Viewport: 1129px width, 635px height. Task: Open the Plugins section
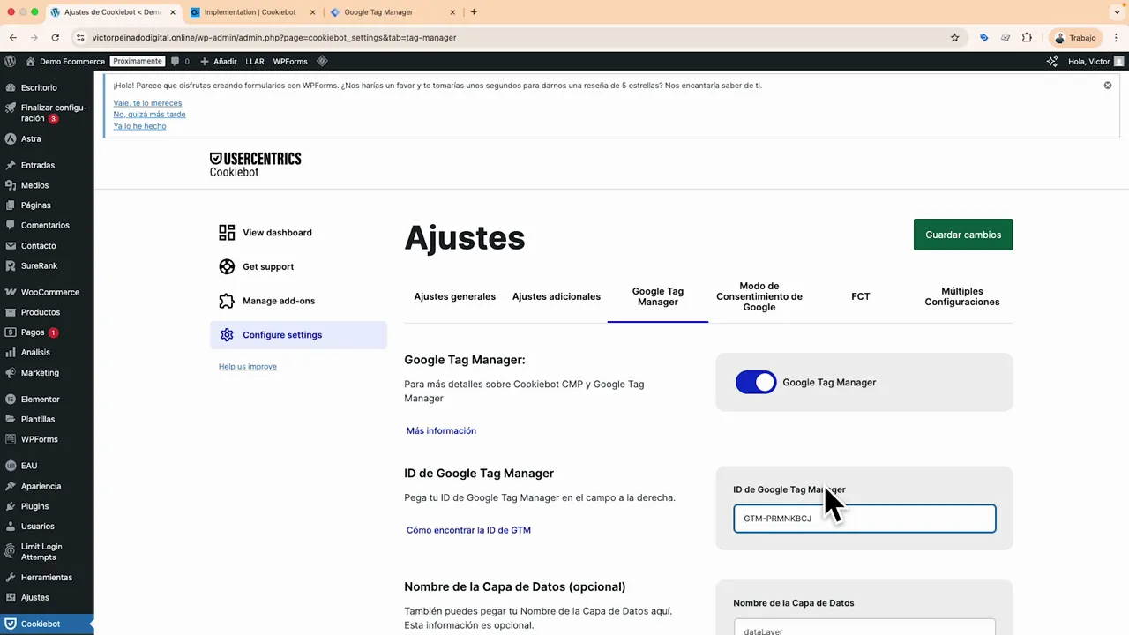[x=34, y=506]
